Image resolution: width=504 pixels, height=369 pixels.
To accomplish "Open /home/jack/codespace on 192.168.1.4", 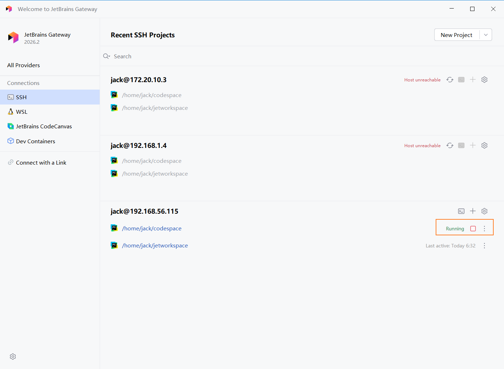I will pyautogui.click(x=152, y=161).
